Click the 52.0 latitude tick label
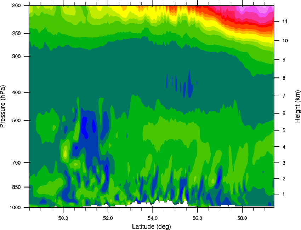Viewport: 301px width, 230px height. (108, 218)
